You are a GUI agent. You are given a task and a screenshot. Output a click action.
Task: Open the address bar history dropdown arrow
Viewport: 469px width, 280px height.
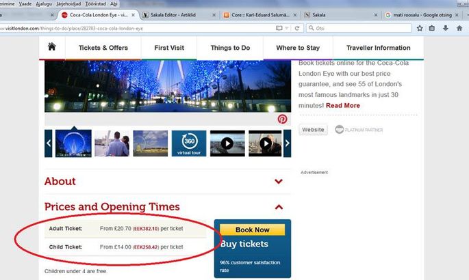pyautogui.click(x=287, y=28)
